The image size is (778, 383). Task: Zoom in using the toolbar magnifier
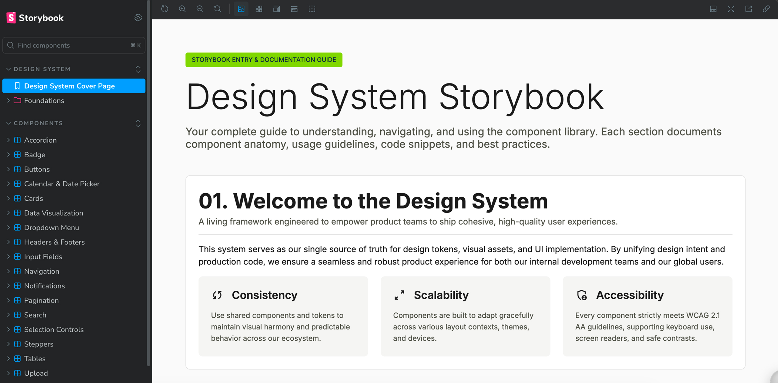(182, 9)
